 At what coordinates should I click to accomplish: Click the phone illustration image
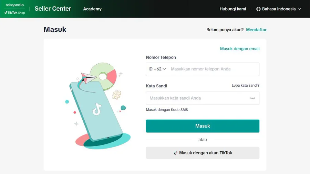[98, 106]
